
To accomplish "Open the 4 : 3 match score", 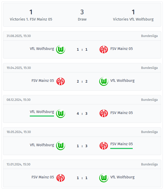I will click(x=82, y=113).
